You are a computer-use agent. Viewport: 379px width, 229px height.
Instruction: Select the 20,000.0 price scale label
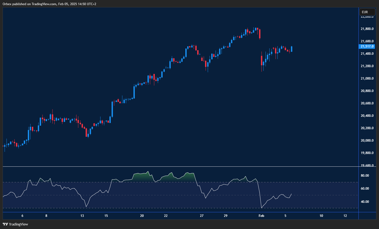[x=367, y=141]
